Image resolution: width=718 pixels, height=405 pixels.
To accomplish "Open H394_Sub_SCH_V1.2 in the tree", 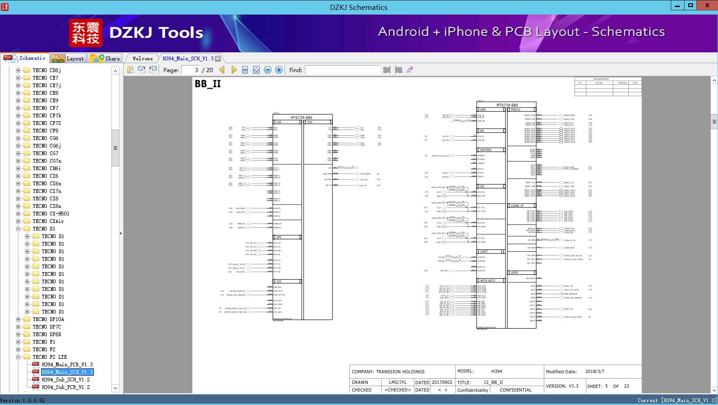I will click(66, 380).
